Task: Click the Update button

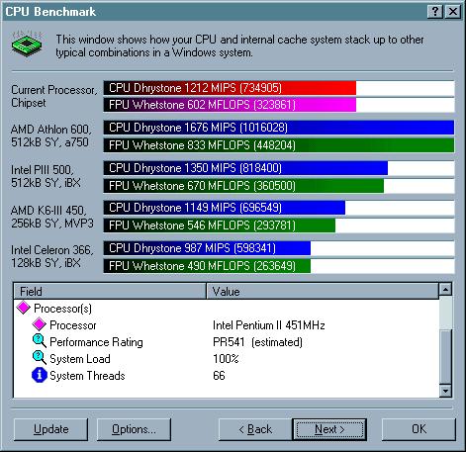Action: [51, 429]
